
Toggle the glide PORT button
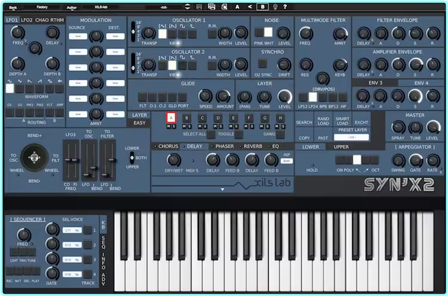pyautogui.click(x=182, y=97)
